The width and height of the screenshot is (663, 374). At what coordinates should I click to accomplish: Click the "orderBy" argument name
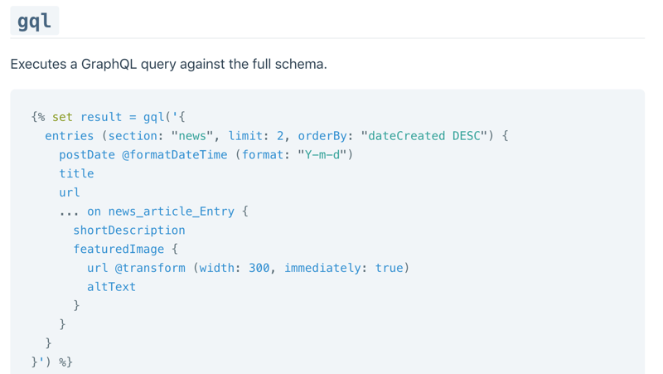(326, 136)
